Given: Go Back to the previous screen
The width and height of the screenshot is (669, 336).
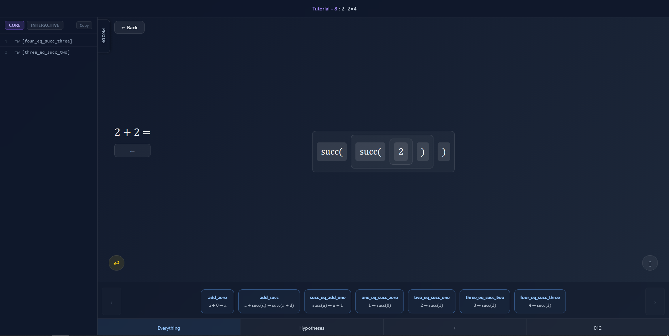Looking at the screenshot, I should pos(129,28).
